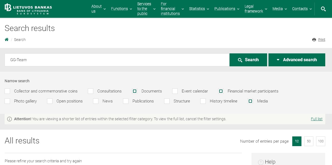Open the Statistics menu
The height and width of the screenshot is (165, 332).
pos(197,9)
